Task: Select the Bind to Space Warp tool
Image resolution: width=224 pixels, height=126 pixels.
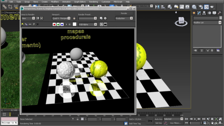Action: click(16, 7)
